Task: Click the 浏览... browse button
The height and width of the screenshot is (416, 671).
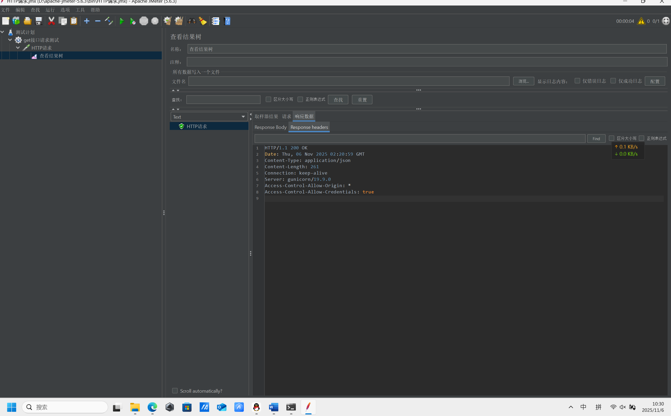Action: point(523,81)
